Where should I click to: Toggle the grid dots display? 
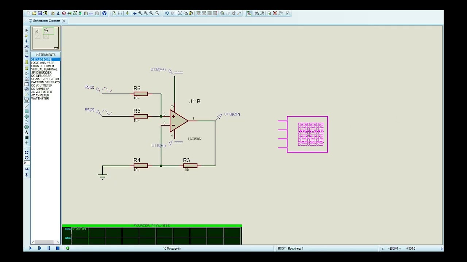coord(120,13)
